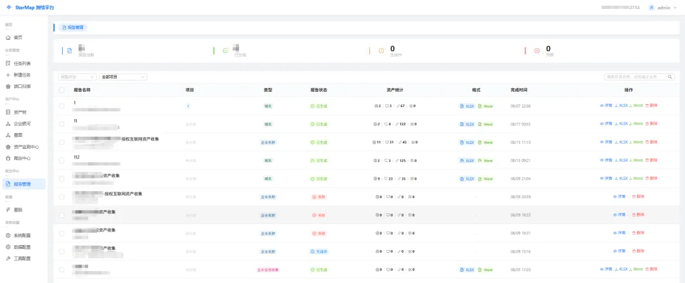The height and width of the screenshot is (283, 685).
Task: Click the orange clock 生成中 stat icon
Action: point(381,51)
